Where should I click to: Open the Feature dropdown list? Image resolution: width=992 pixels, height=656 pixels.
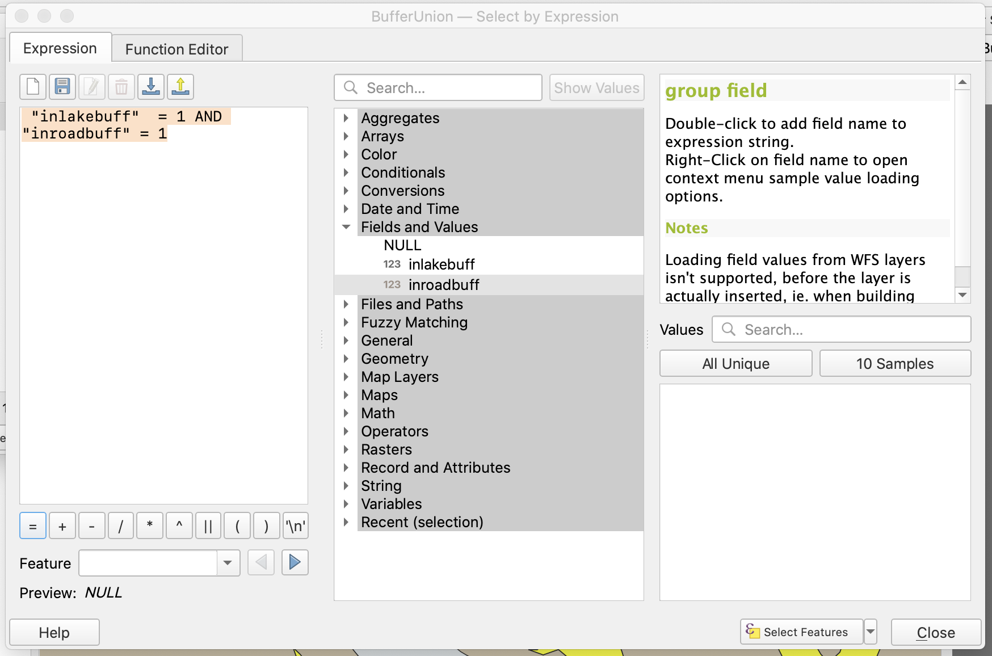[x=228, y=563]
